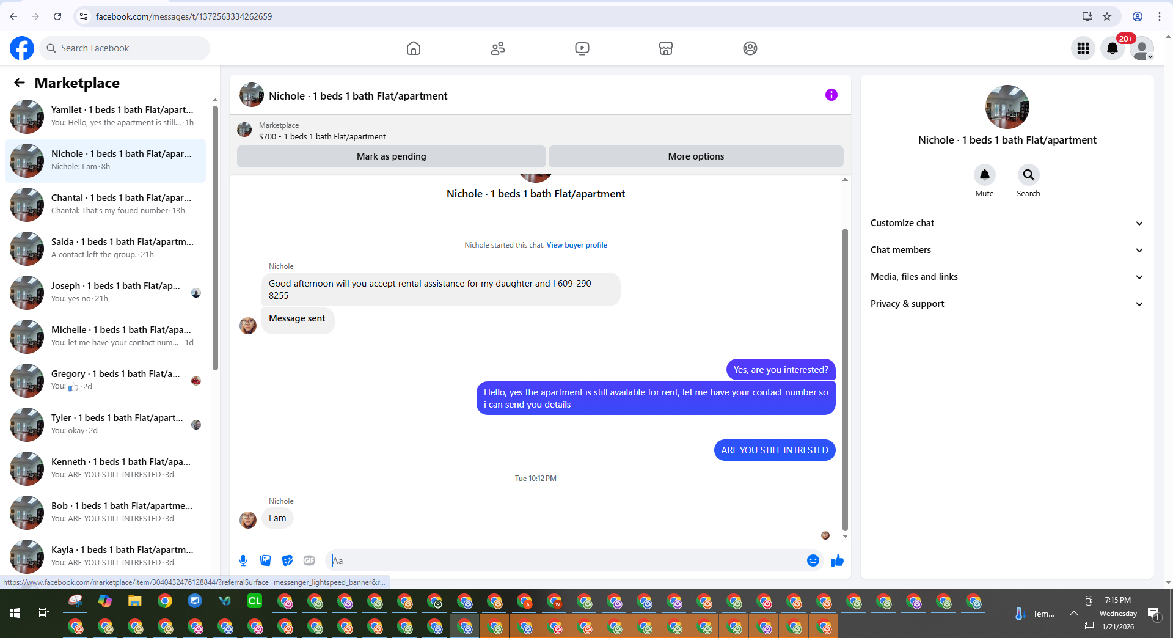Click the 'I am' message bubble

[277, 518]
